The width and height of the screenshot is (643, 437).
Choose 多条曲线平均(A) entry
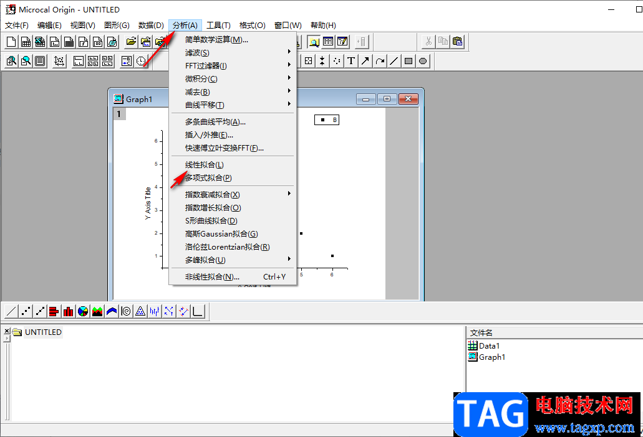click(x=233, y=122)
